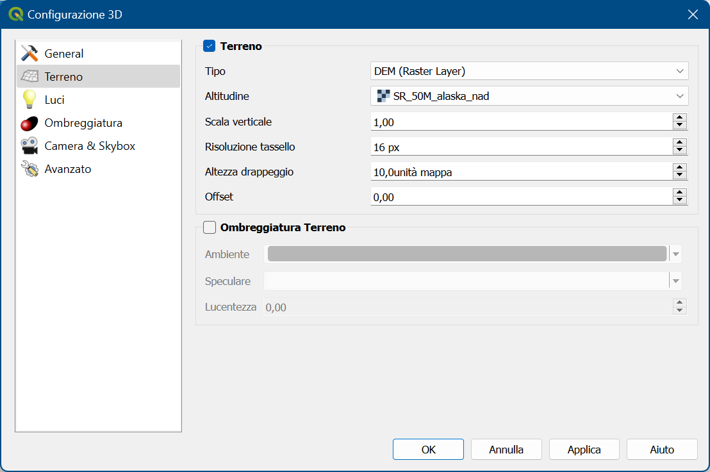This screenshot has height=472, width=710.
Task: Confirm with the OK button
Action: tap(428, 450)
